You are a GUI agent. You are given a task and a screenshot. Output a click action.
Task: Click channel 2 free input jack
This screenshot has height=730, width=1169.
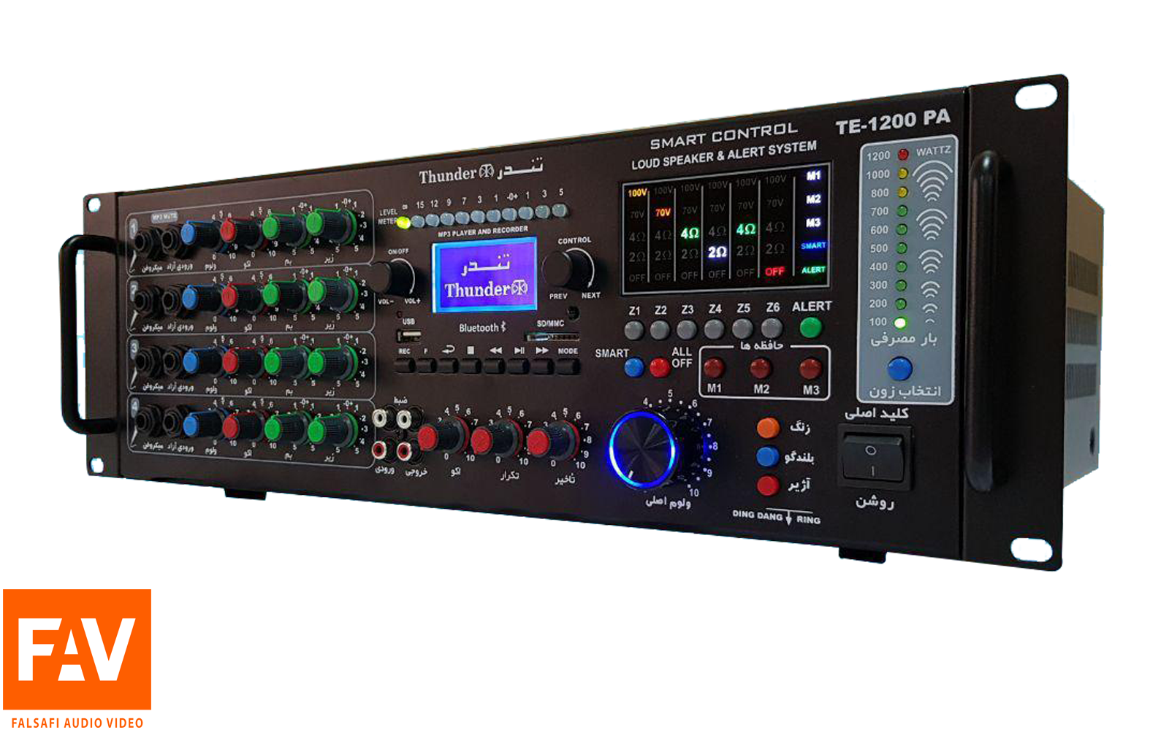coord(172,299)
